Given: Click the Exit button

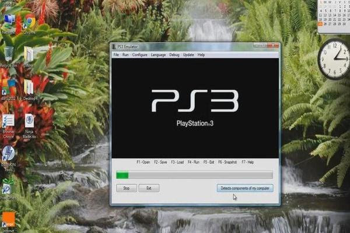Looking at the screenshot, I should 149,188.
